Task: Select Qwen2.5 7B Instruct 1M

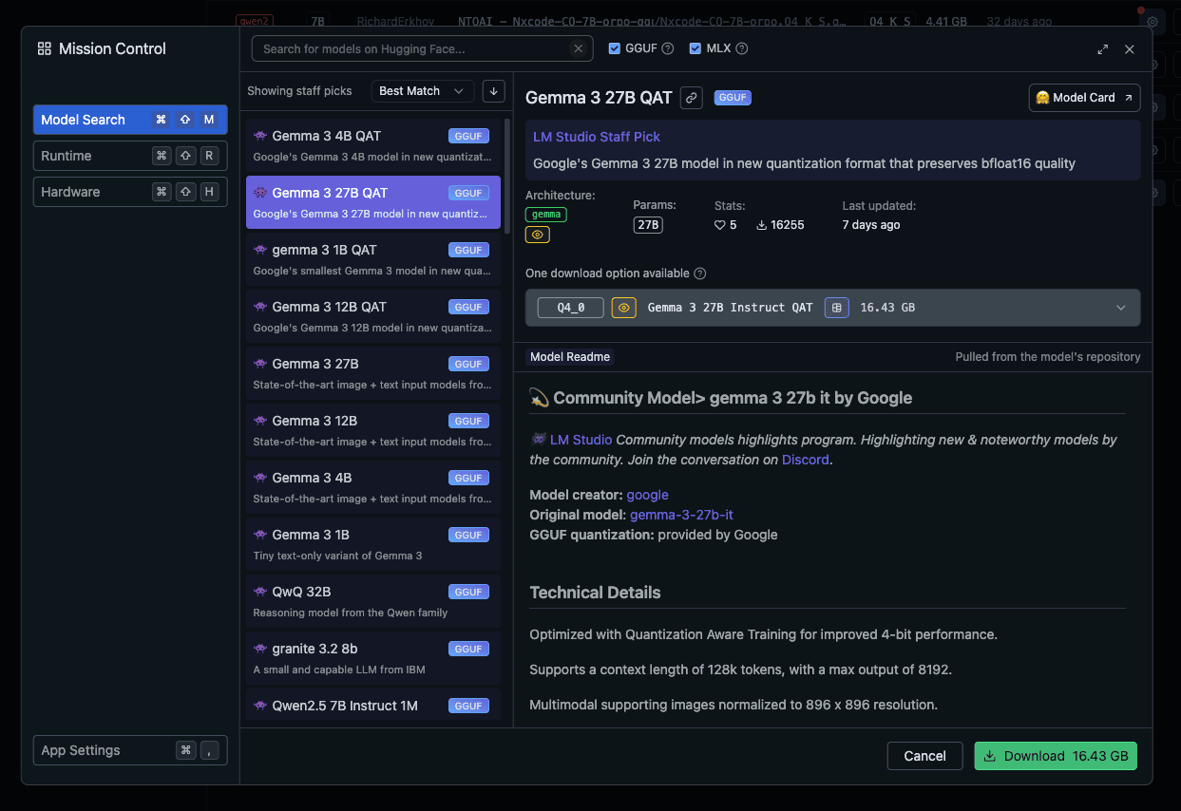Action: click(373, 705)
